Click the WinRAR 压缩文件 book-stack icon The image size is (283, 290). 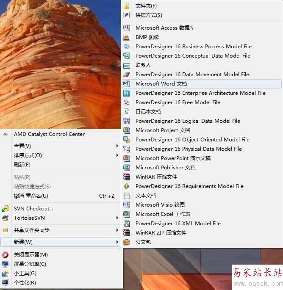pyautogui.click(x=127, y=177)
